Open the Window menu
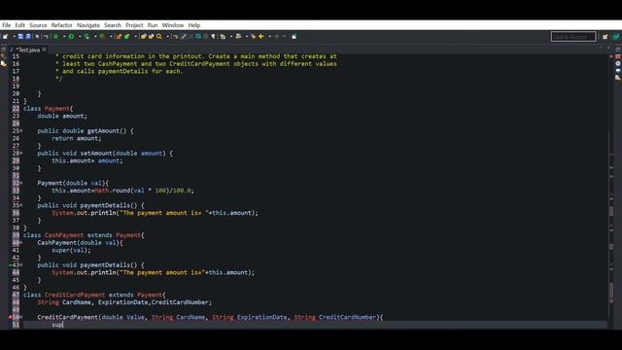Viewport: 622px width, 350px height. point(173,25)
